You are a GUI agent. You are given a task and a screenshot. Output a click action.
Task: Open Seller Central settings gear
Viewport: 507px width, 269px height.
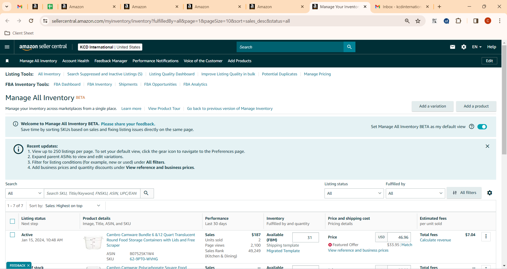(x=464, y=47)
